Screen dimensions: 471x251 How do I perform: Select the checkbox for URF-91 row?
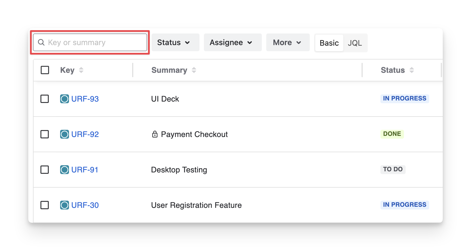pos(45,170)
